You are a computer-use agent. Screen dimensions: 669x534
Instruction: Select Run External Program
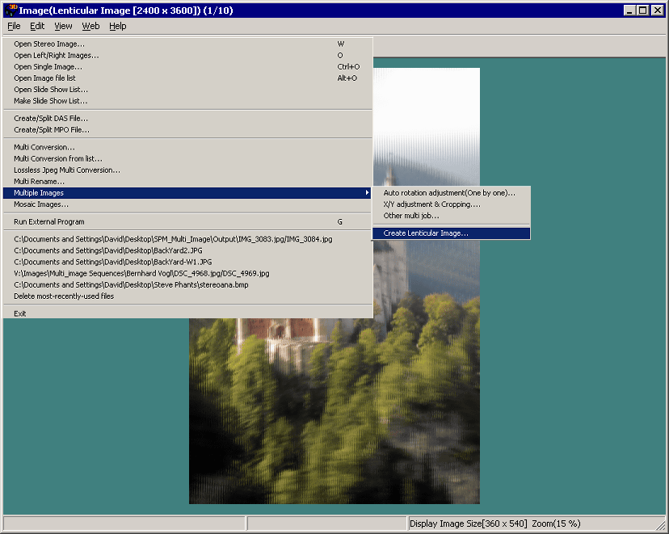(187, 222)
